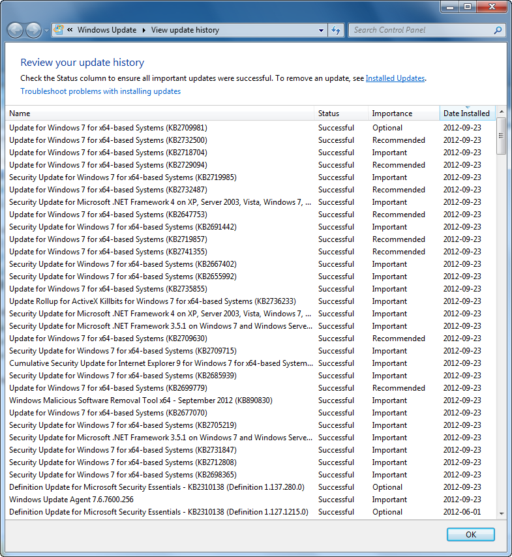The image size is (512, 557).
Task: Click the scrollbar up arrow
Action: (502, 112)
